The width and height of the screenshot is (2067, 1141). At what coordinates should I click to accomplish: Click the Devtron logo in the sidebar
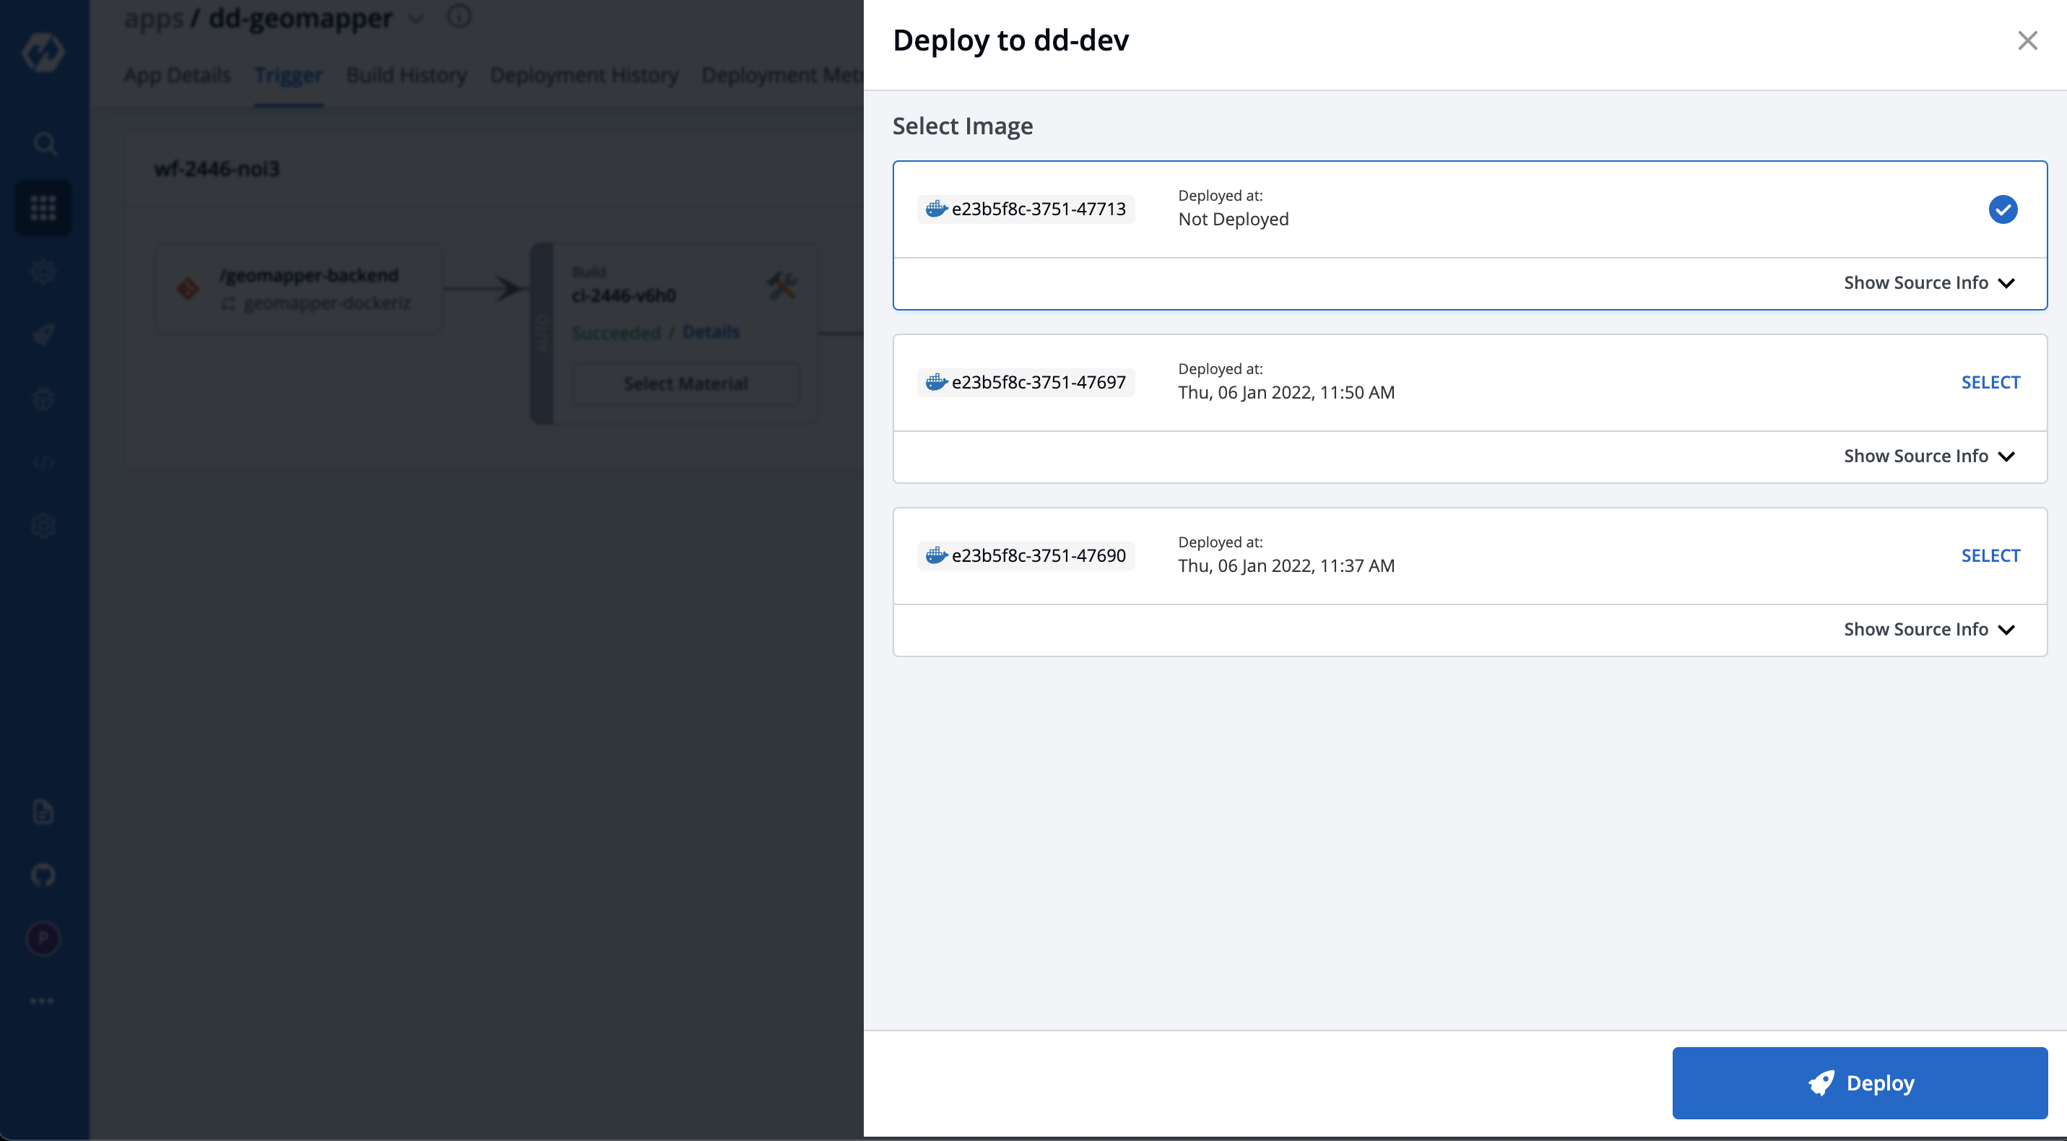click(x=43, y=51)
